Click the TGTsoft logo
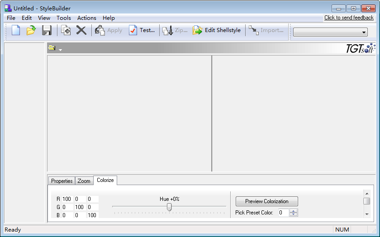The height and width of the screenshot is (237, 380). [361, 48]
